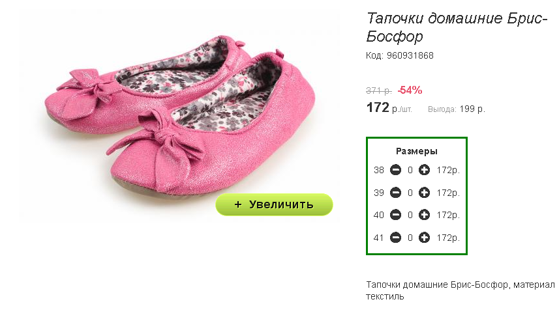
Task: Click the crossed-out old price 371 р.
Action: point(379,90)
